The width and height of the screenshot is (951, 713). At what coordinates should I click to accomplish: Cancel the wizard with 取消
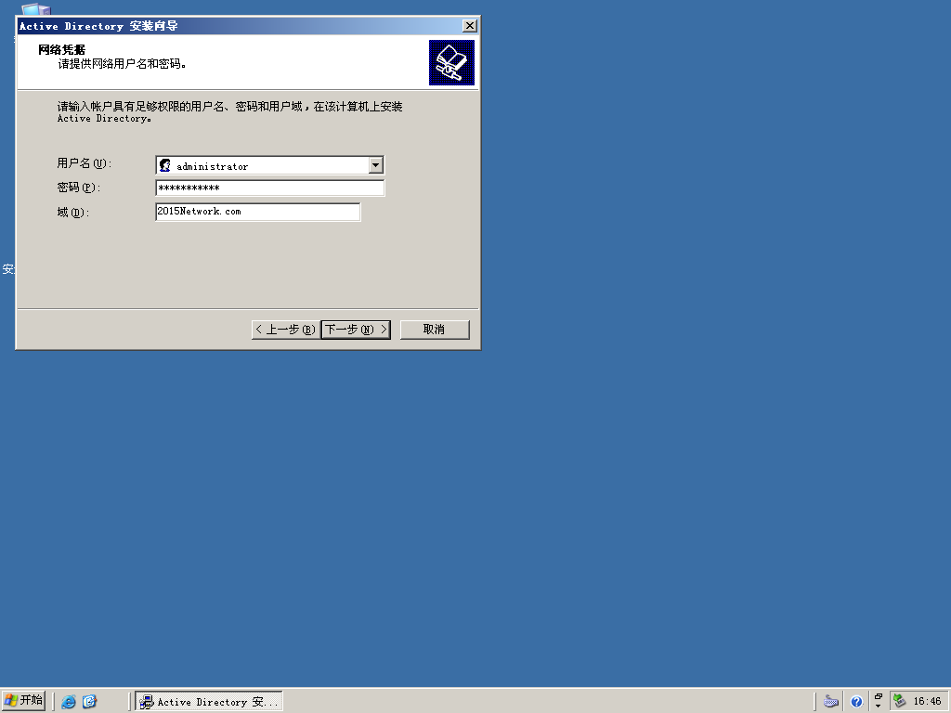click(x=435, y=330)
